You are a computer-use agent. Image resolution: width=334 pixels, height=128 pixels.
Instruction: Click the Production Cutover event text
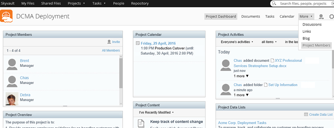click(170, 48)
